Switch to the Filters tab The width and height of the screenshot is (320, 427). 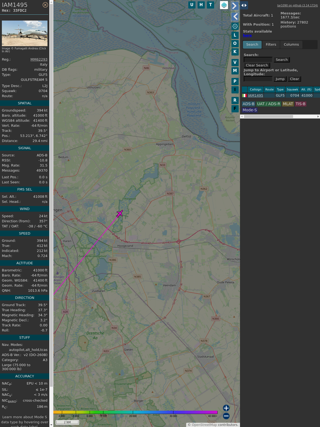(x=271, y=45)
